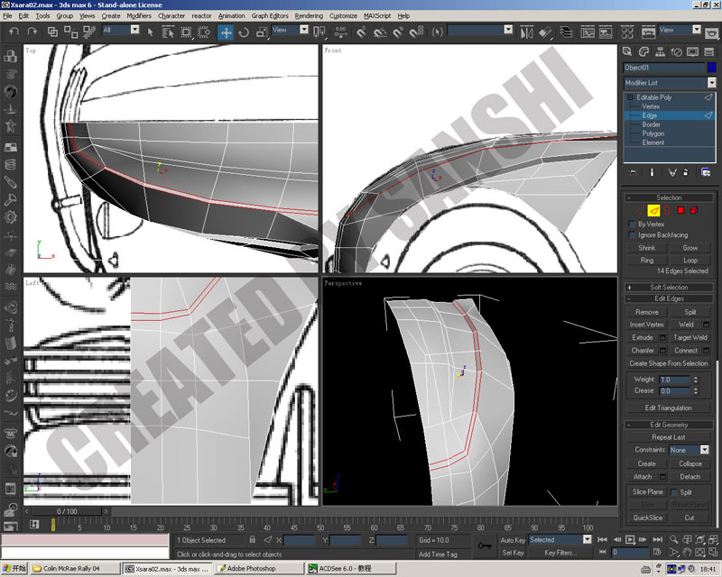
Task: Click the blue object color swatch
Action: coord(712,68)
